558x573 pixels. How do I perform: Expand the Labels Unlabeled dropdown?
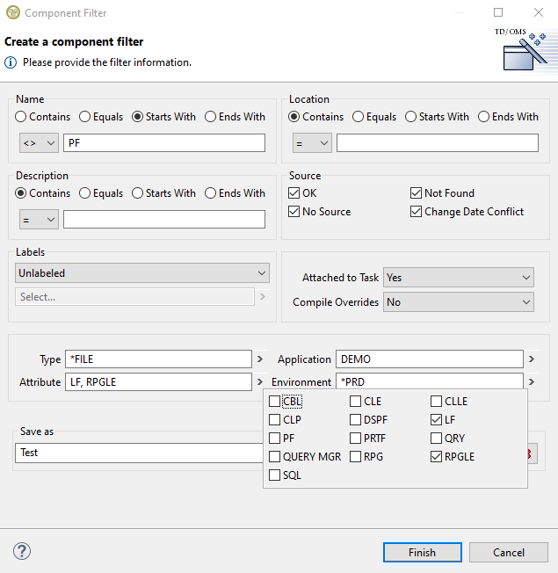coord(142,273)
